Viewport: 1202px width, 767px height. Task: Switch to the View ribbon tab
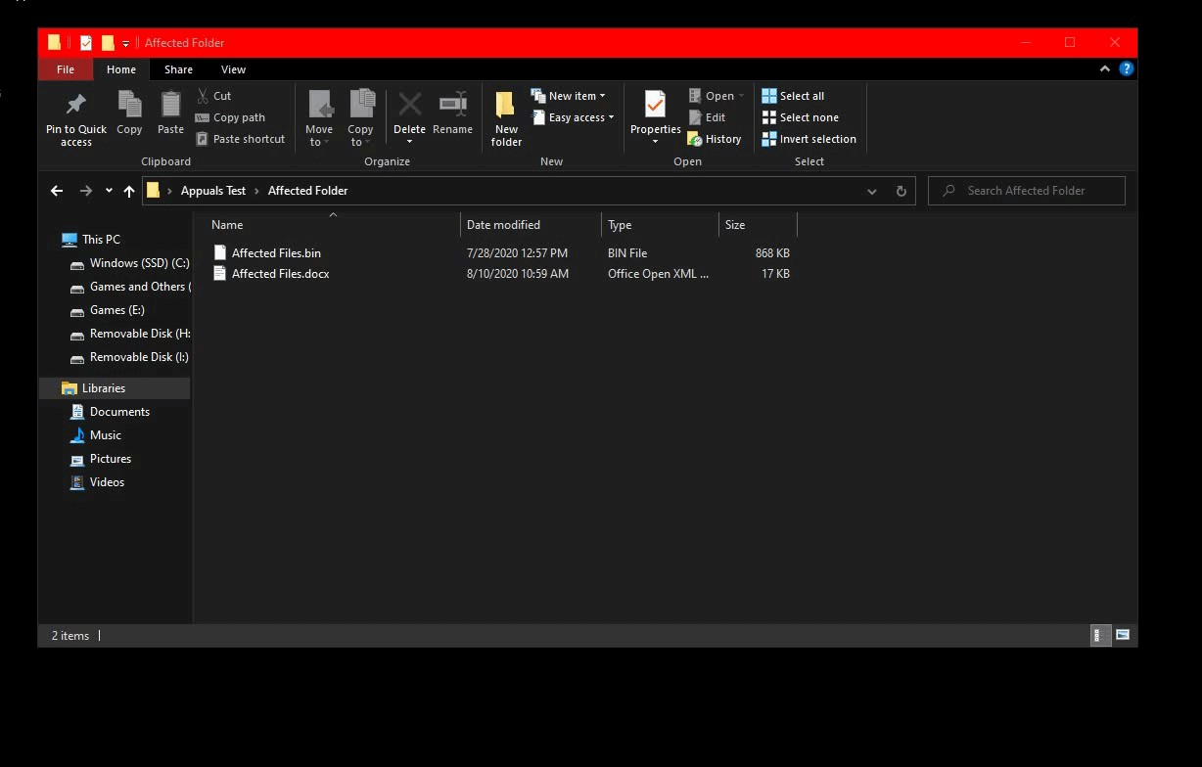(x=233, y=69)
